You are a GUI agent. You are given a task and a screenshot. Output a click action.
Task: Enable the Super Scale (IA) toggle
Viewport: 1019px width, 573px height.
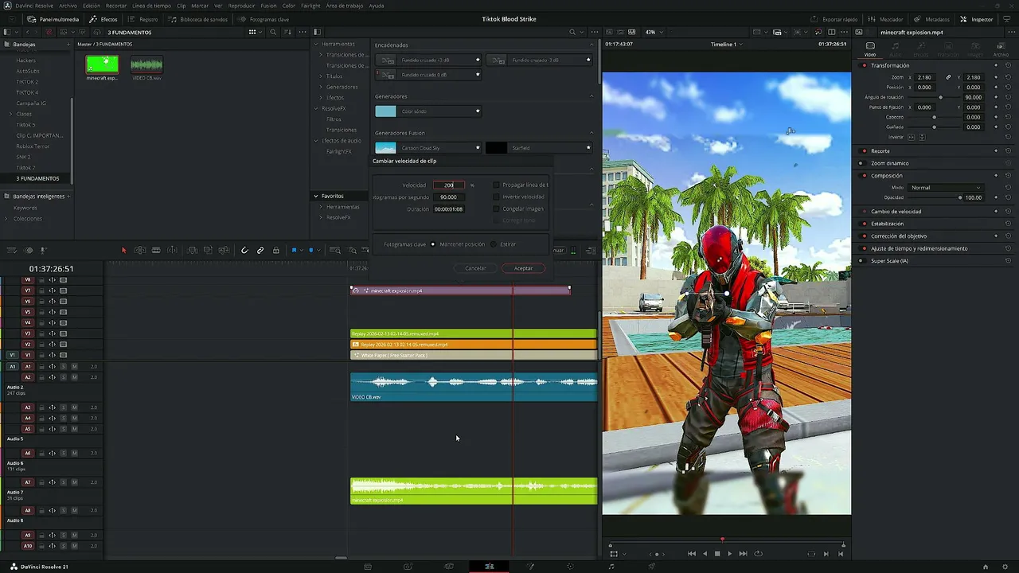pos(861,261)
